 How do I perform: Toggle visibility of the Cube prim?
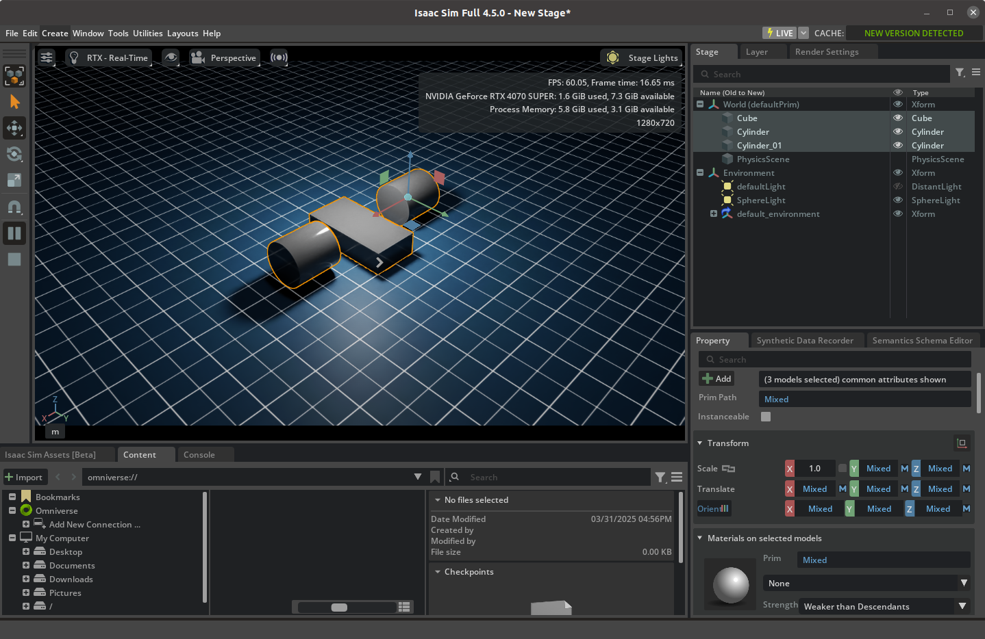click(898, 118)
